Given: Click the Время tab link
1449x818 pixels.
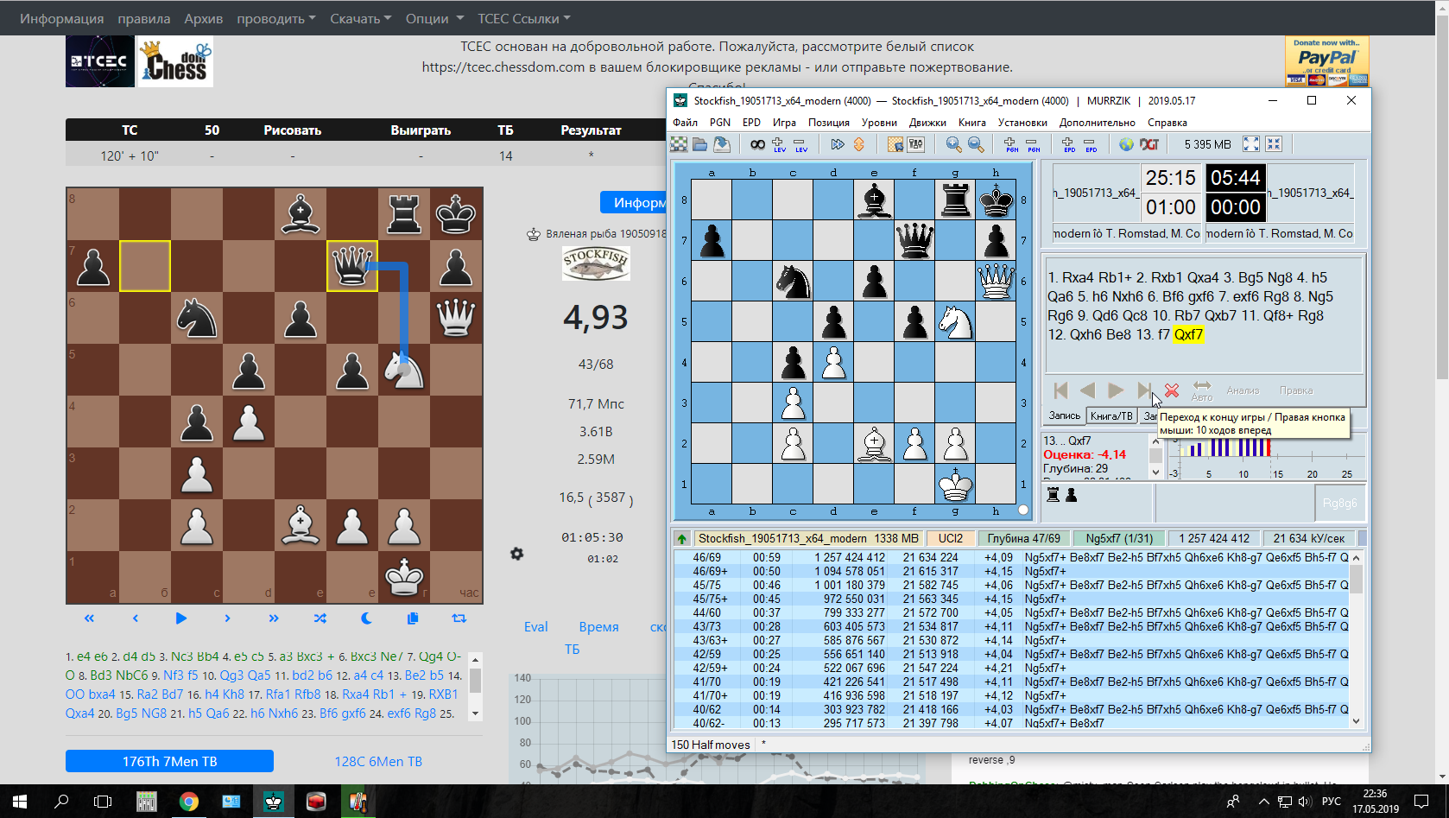Looking at the screenshot, I should [x=598, y=627].
